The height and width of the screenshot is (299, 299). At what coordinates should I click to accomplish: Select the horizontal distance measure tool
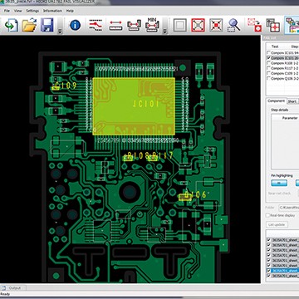[115, 25]
